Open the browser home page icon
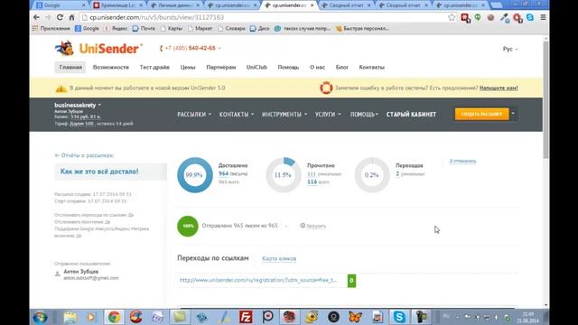Screen dimensions: 578x325 (71, 17)
